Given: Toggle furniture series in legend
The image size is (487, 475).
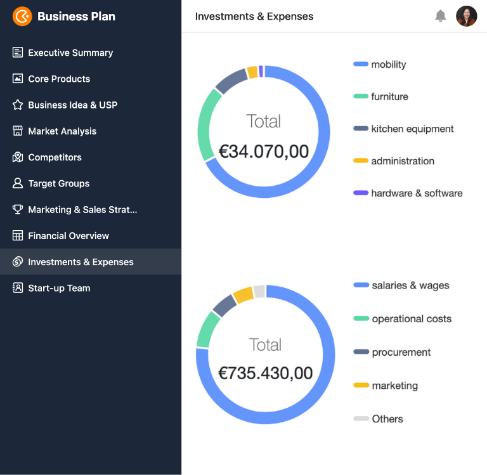Looking at the screenshot, I should coord(380,96).
